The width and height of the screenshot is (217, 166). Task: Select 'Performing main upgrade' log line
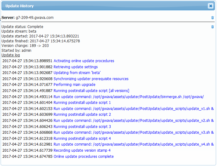pyautogui.click(x=74, y=85)
